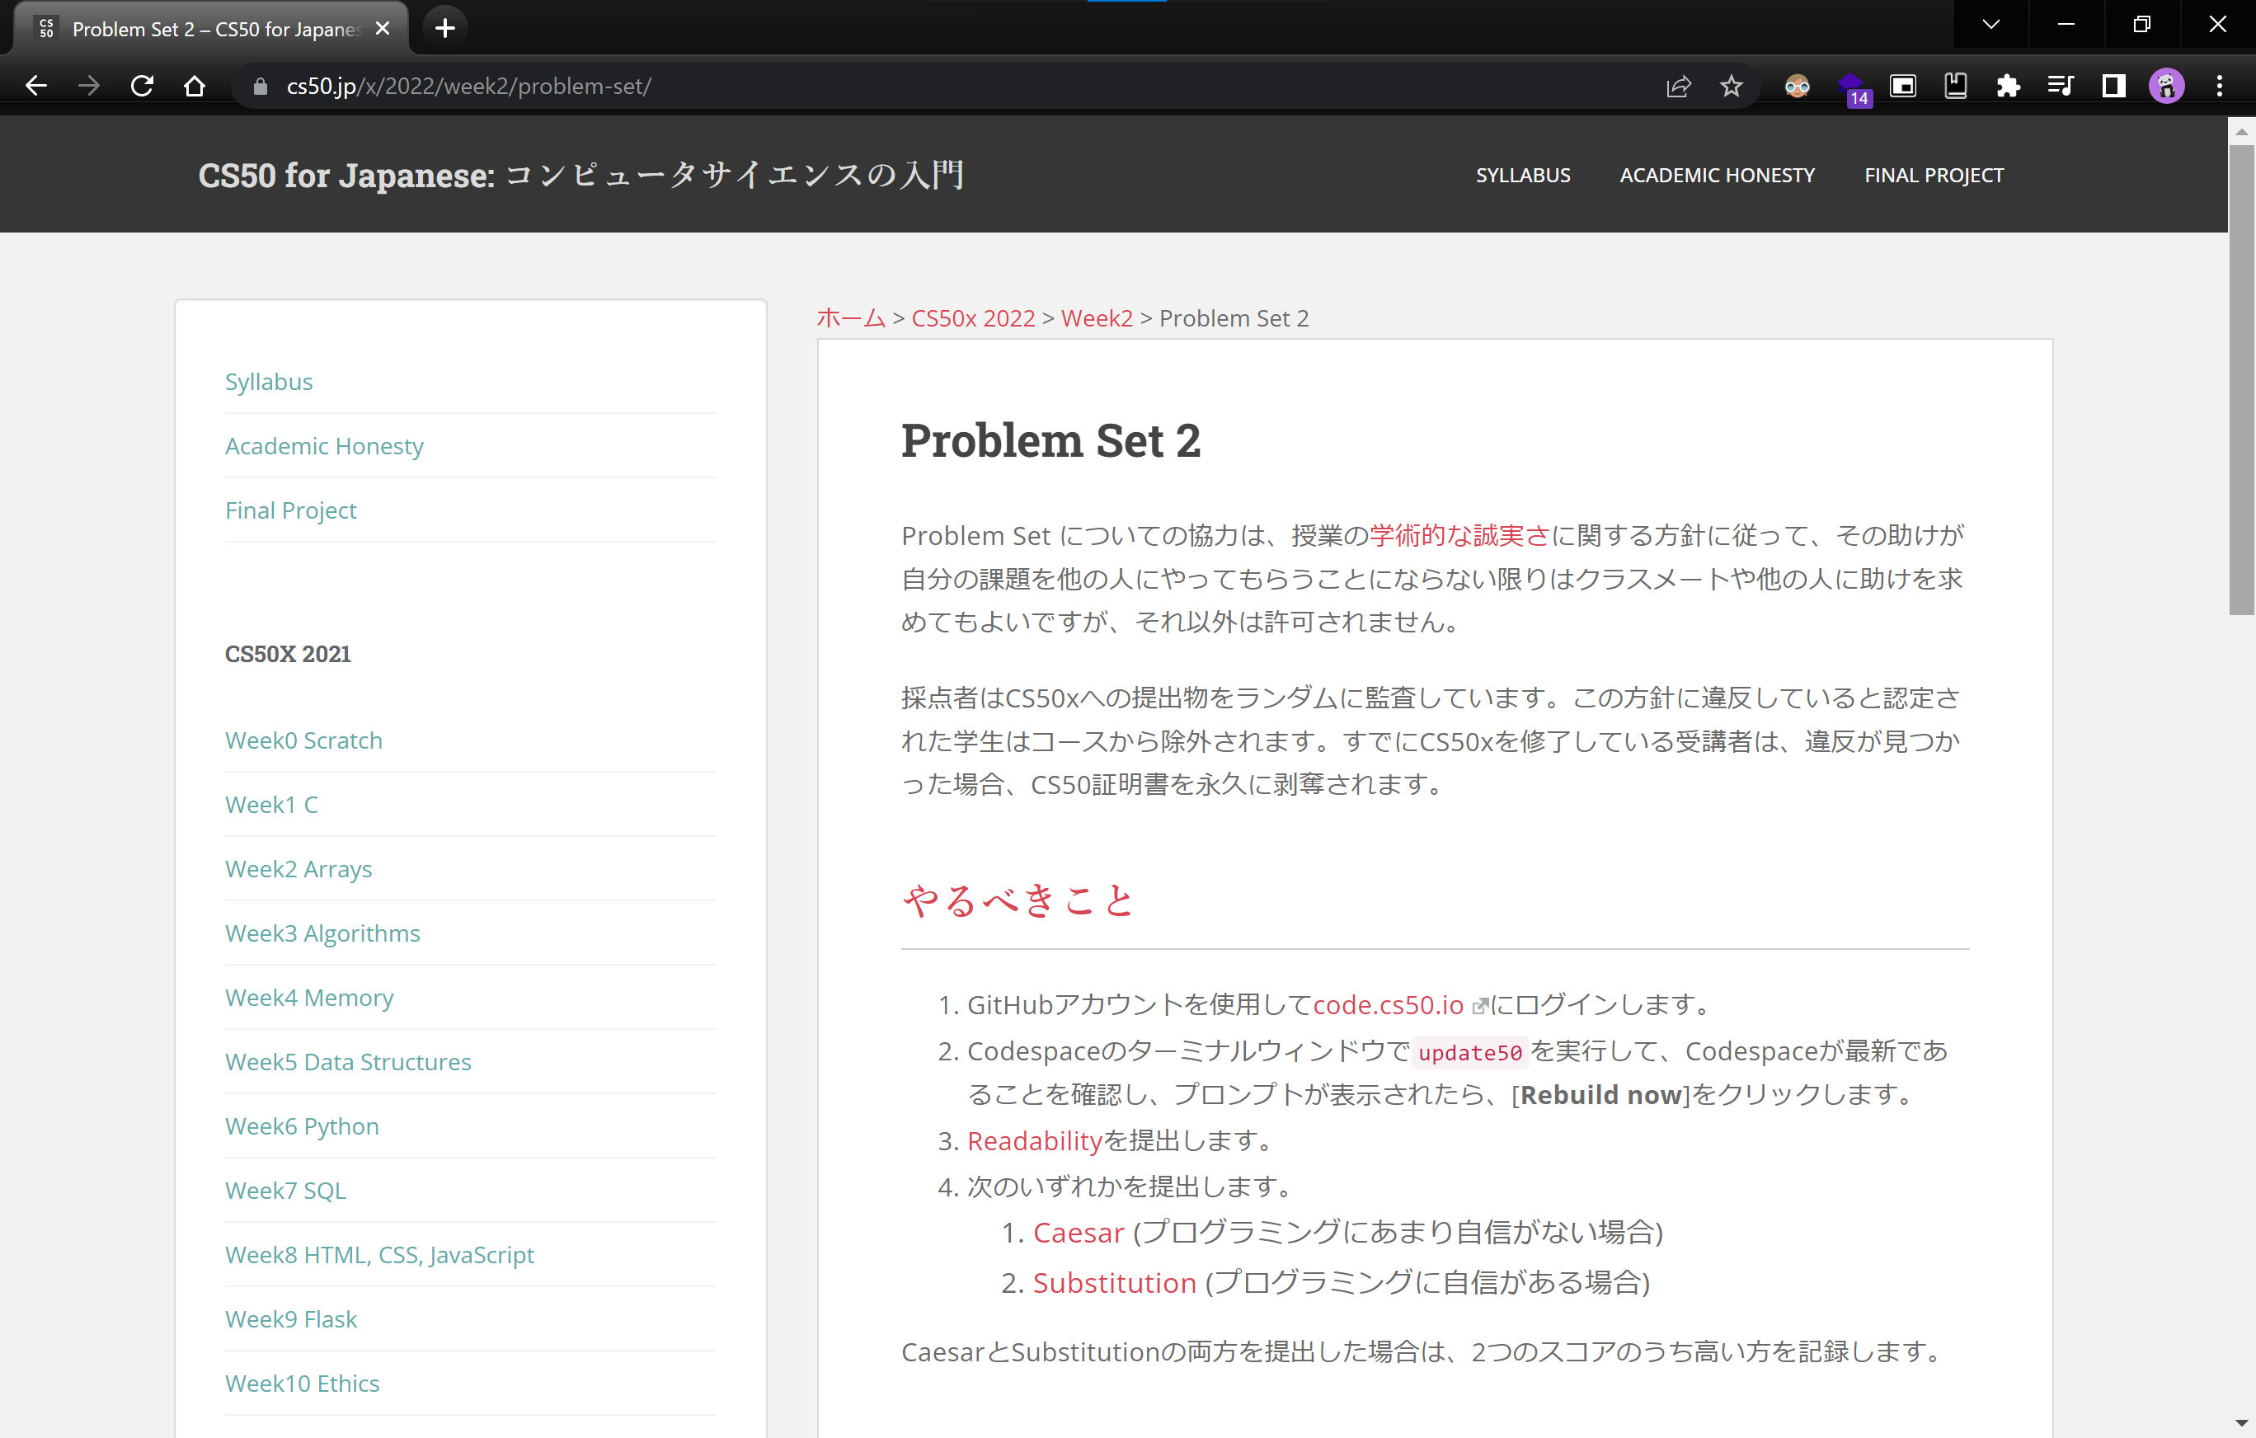Screen dimensions: 2256x1438
Task: Click the user profile avatar
Action: click(x=2166, y=87)
